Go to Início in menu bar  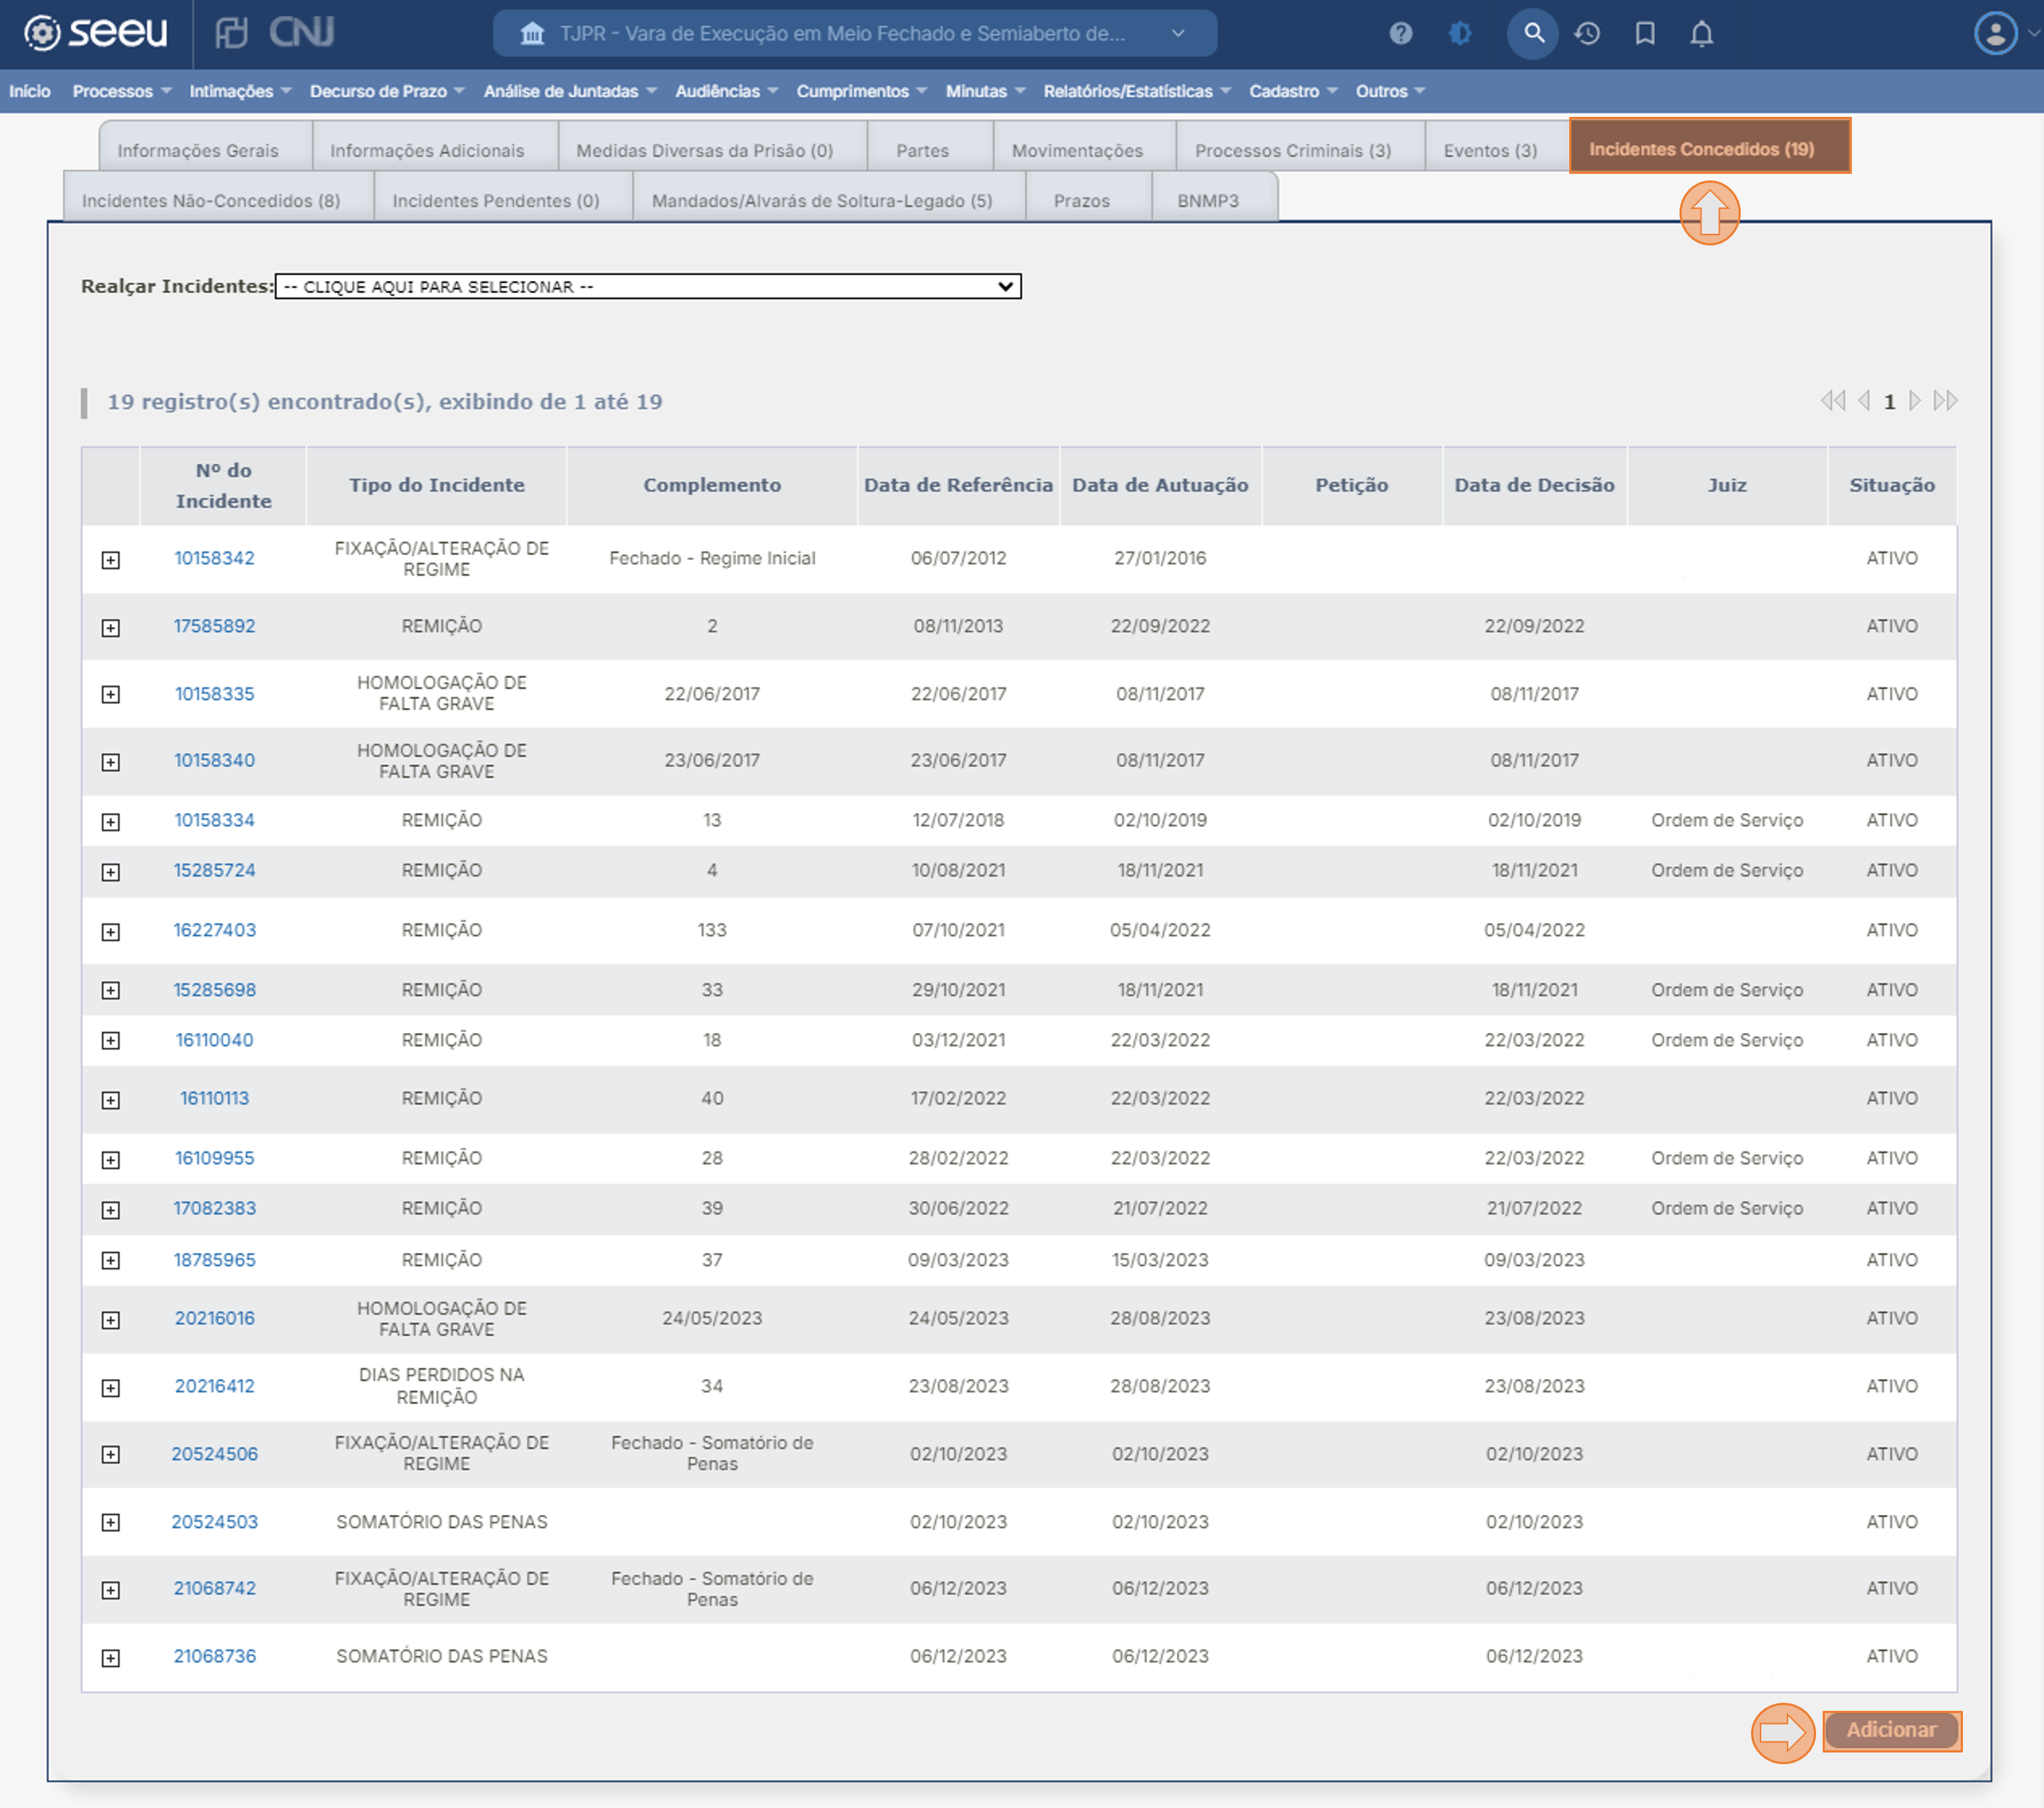30,91
